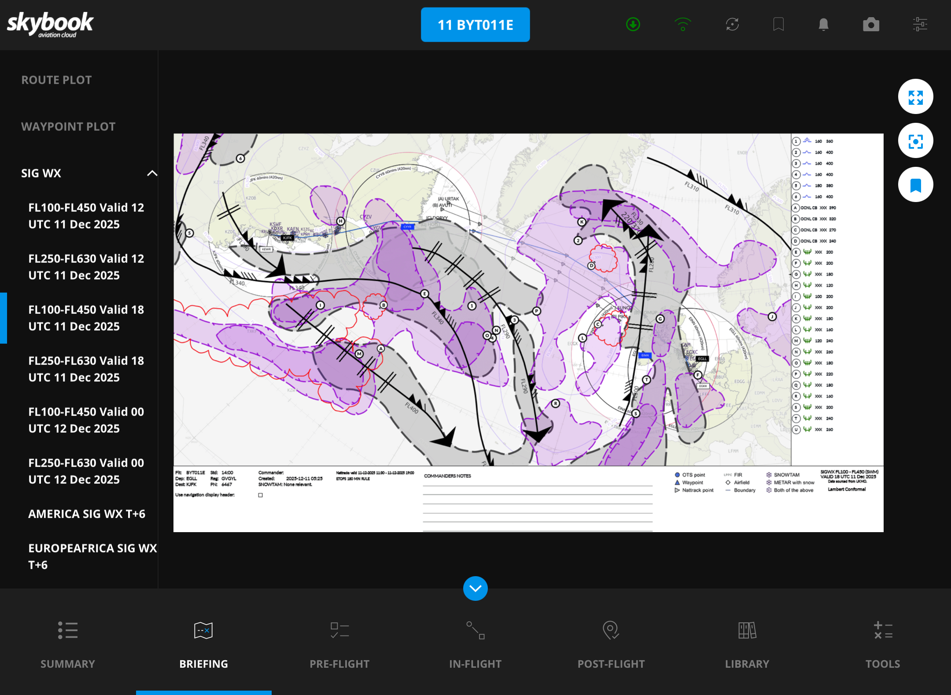Check the navigation display header box
This screenshot has width=951, height=695.
pyautogui.click(x=260, y=495)
